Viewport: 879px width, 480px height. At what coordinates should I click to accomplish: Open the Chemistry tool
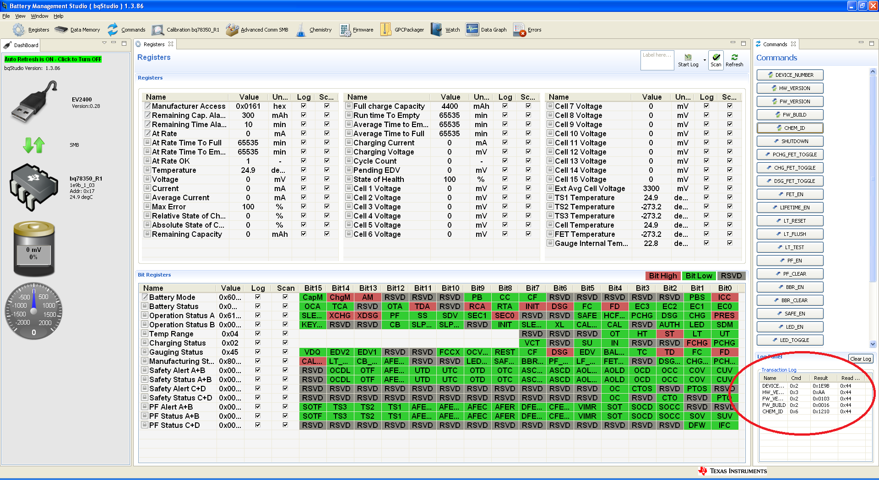[x=314, y=30]
